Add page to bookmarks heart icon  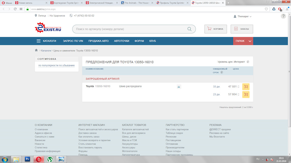pos(266,9)
